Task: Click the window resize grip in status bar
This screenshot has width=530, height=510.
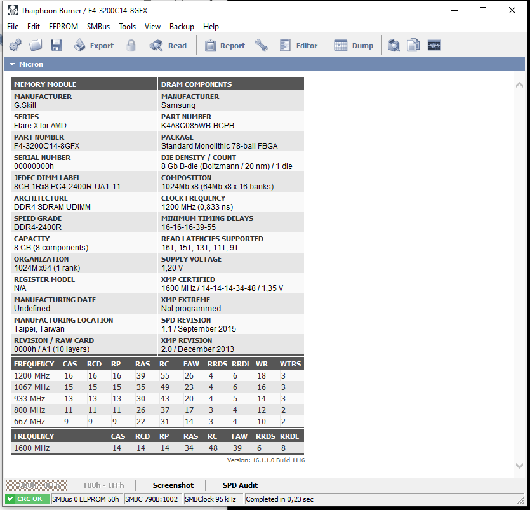Action: [x=521, y=499]
